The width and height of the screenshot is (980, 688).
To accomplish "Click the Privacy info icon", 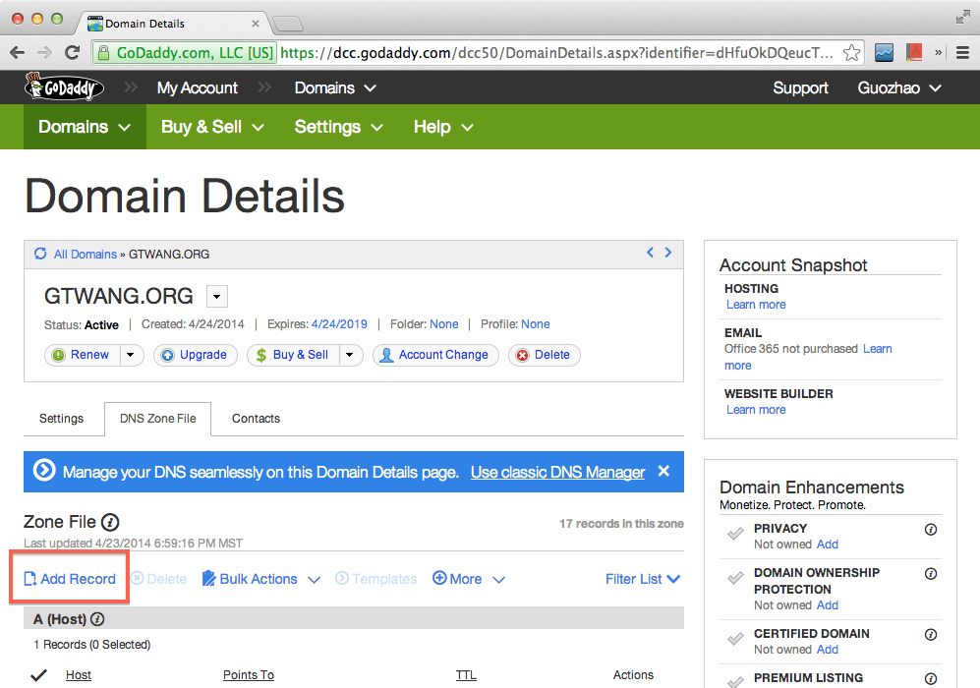I will click(931, 529).
